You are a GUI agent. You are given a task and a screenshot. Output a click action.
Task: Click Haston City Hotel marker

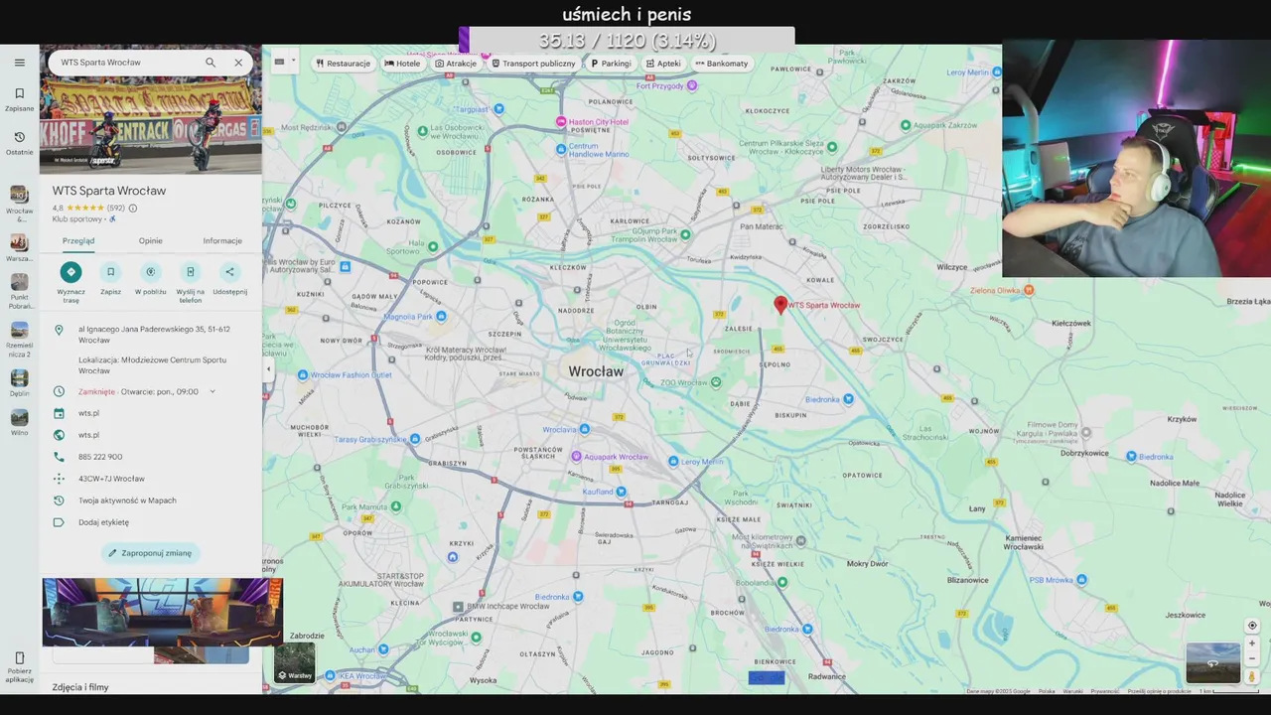pyautogui.click(x=561, y=122)
